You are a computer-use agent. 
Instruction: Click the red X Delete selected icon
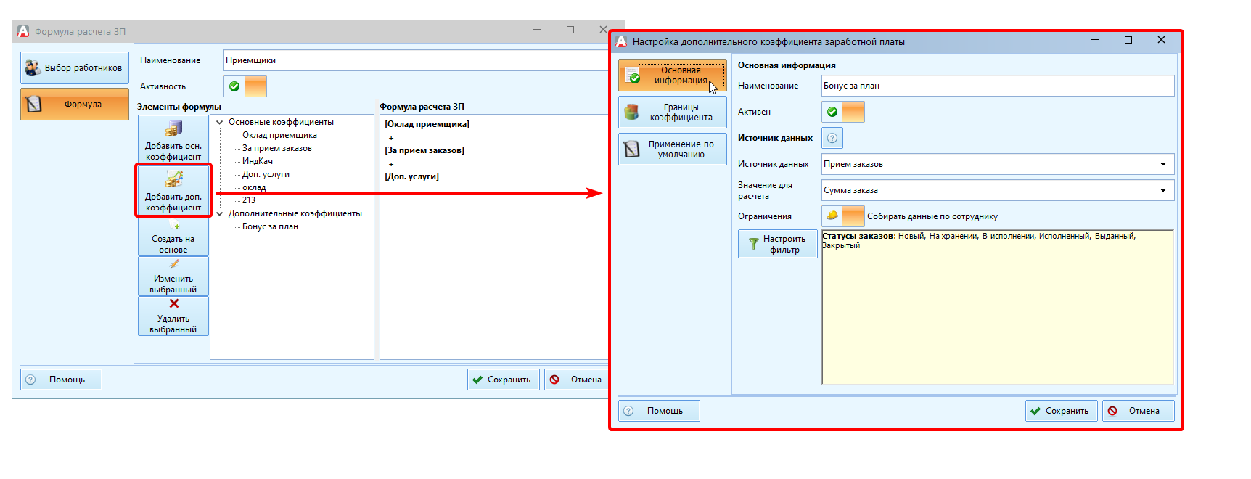coord(173,304)
